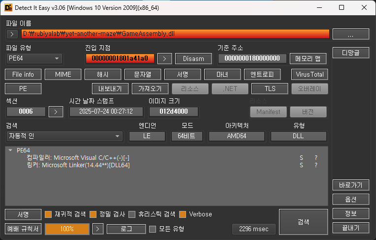376x240 pixels.
Task: Click the bottom-left 서명 button
Action: 23,214
